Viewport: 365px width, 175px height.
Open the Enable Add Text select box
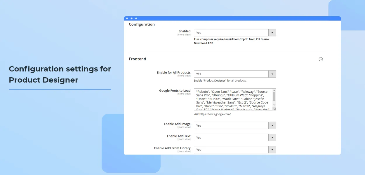231,138
